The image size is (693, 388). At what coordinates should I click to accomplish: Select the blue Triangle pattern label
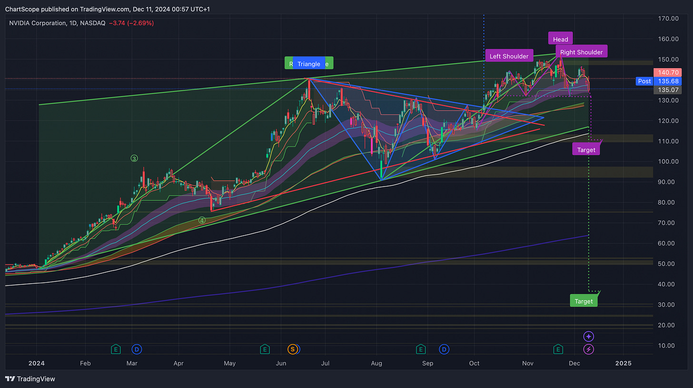coord(309,64)
